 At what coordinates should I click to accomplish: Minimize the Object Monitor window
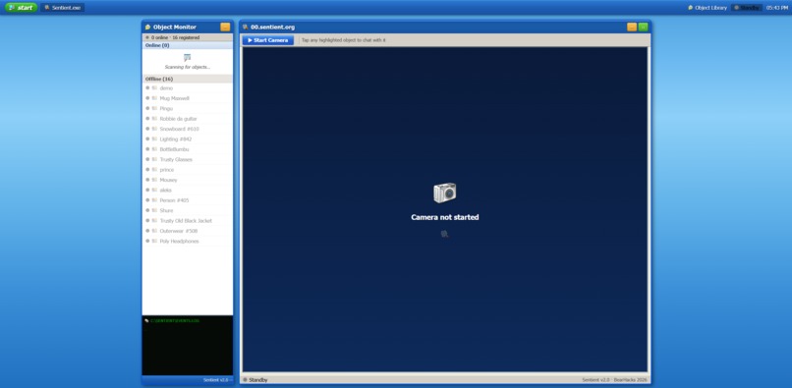[x=225, y=28]
